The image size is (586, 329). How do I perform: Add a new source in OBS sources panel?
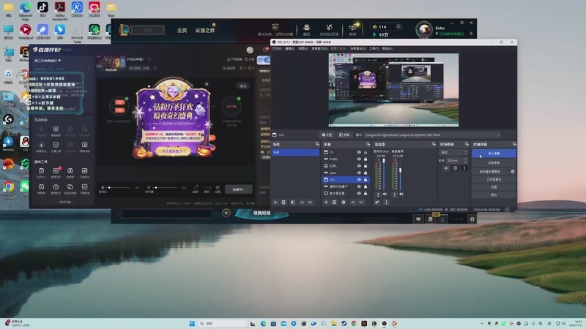coord(326,203)
